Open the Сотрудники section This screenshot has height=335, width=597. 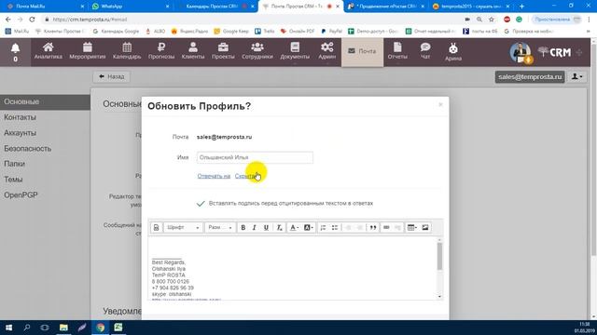coord(257,51)
